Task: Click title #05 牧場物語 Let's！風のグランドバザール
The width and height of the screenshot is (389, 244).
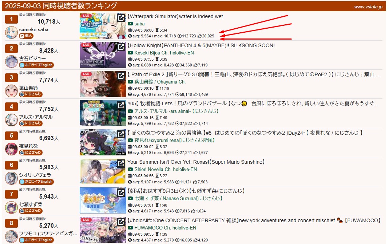Action: pos(253,104)
